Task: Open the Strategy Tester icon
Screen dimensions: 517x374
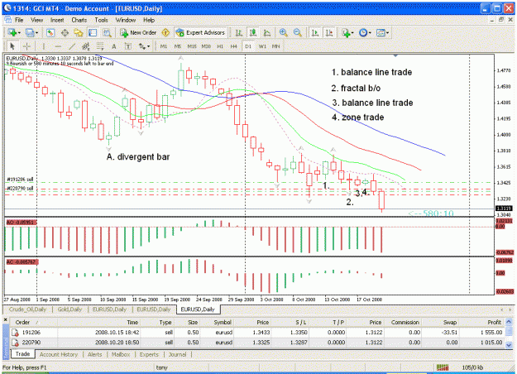Action: [107, 32]
